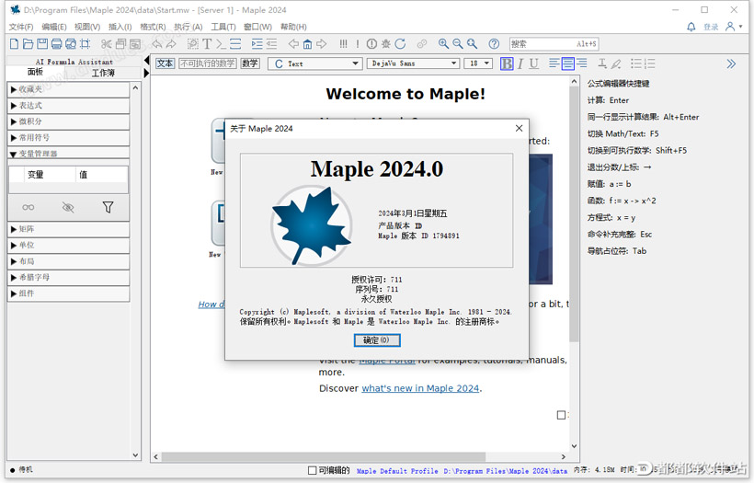This screenshot has width=754, height=483.
Task: Expand the 表达式 palette
Action: 69,106
